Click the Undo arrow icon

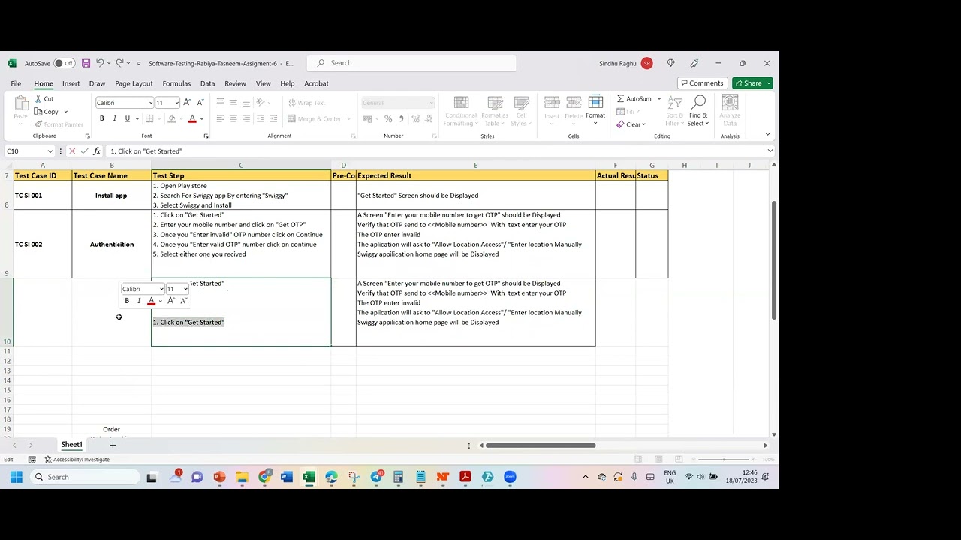99,63
